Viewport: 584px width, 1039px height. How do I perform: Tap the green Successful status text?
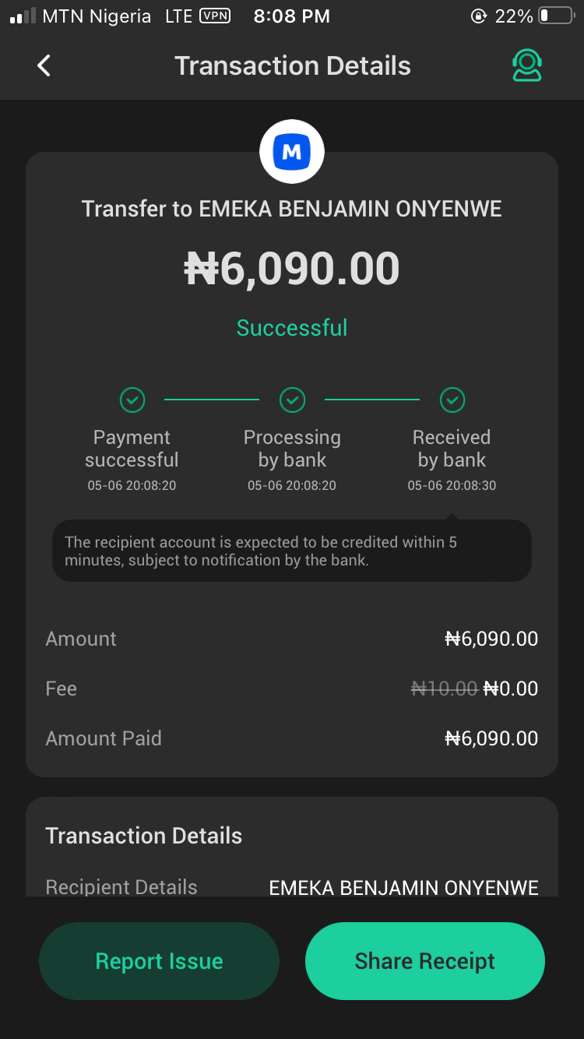coord(292,328)
